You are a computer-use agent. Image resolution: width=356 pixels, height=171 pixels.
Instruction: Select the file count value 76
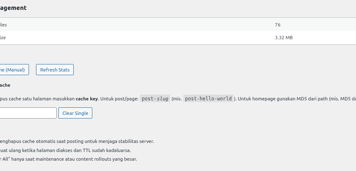[277, 25]
